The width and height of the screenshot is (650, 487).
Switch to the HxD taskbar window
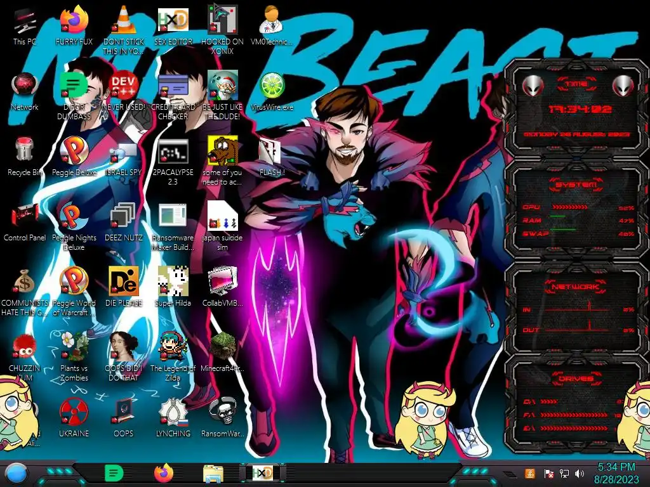(262, 473)
